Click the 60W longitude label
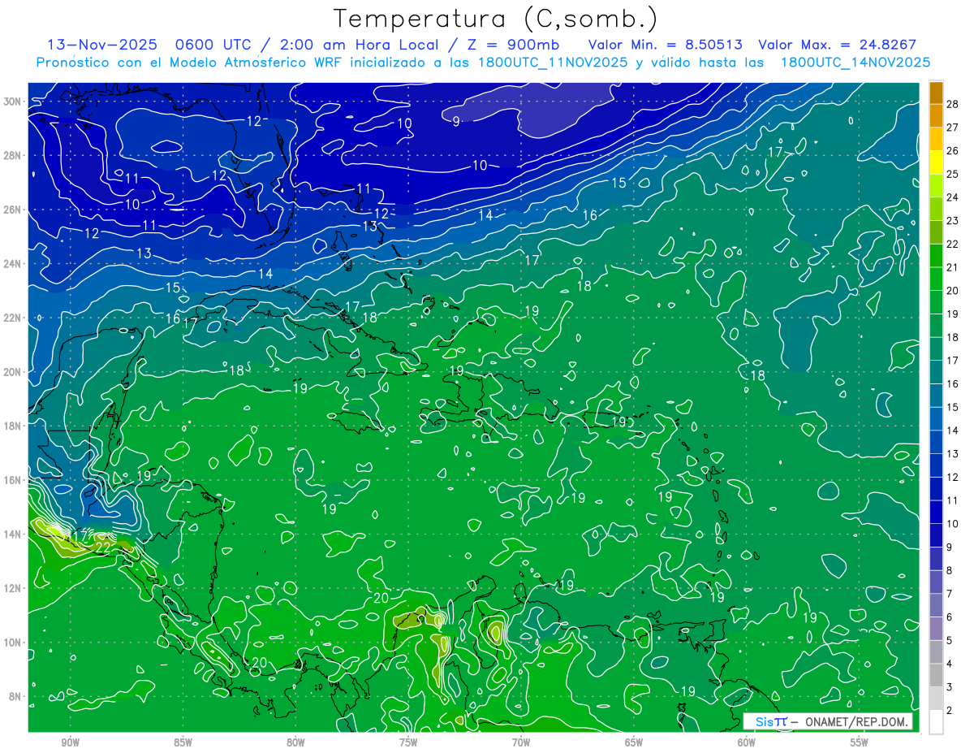974x753 pixels. coord(747,742)
